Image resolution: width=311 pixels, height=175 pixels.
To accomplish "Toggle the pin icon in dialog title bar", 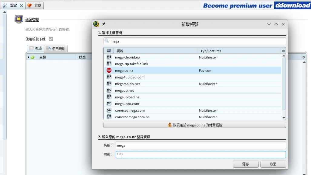I will point(104,24).
